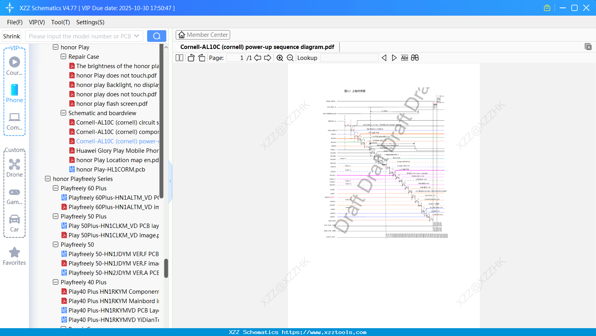Open the model number dropdown arrow
Screen dimensions: 596x336
[x=137, y=36]
